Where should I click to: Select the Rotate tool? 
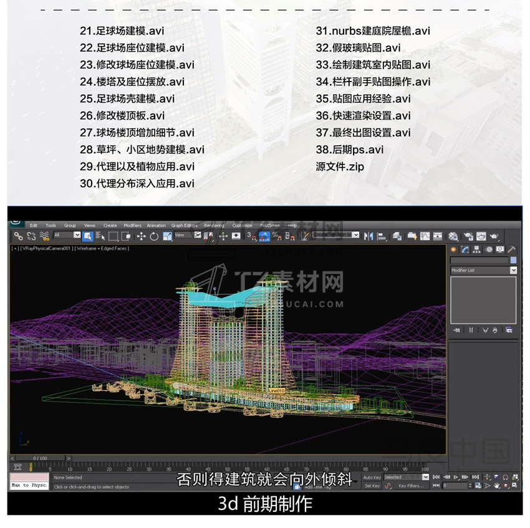[154, 237]
